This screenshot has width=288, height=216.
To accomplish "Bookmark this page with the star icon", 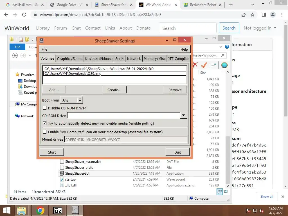I will point(253,15).
